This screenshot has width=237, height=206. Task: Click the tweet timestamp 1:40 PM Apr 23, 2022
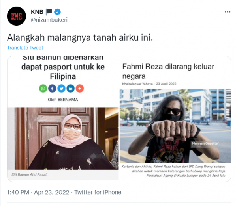[x=38, y=192]
